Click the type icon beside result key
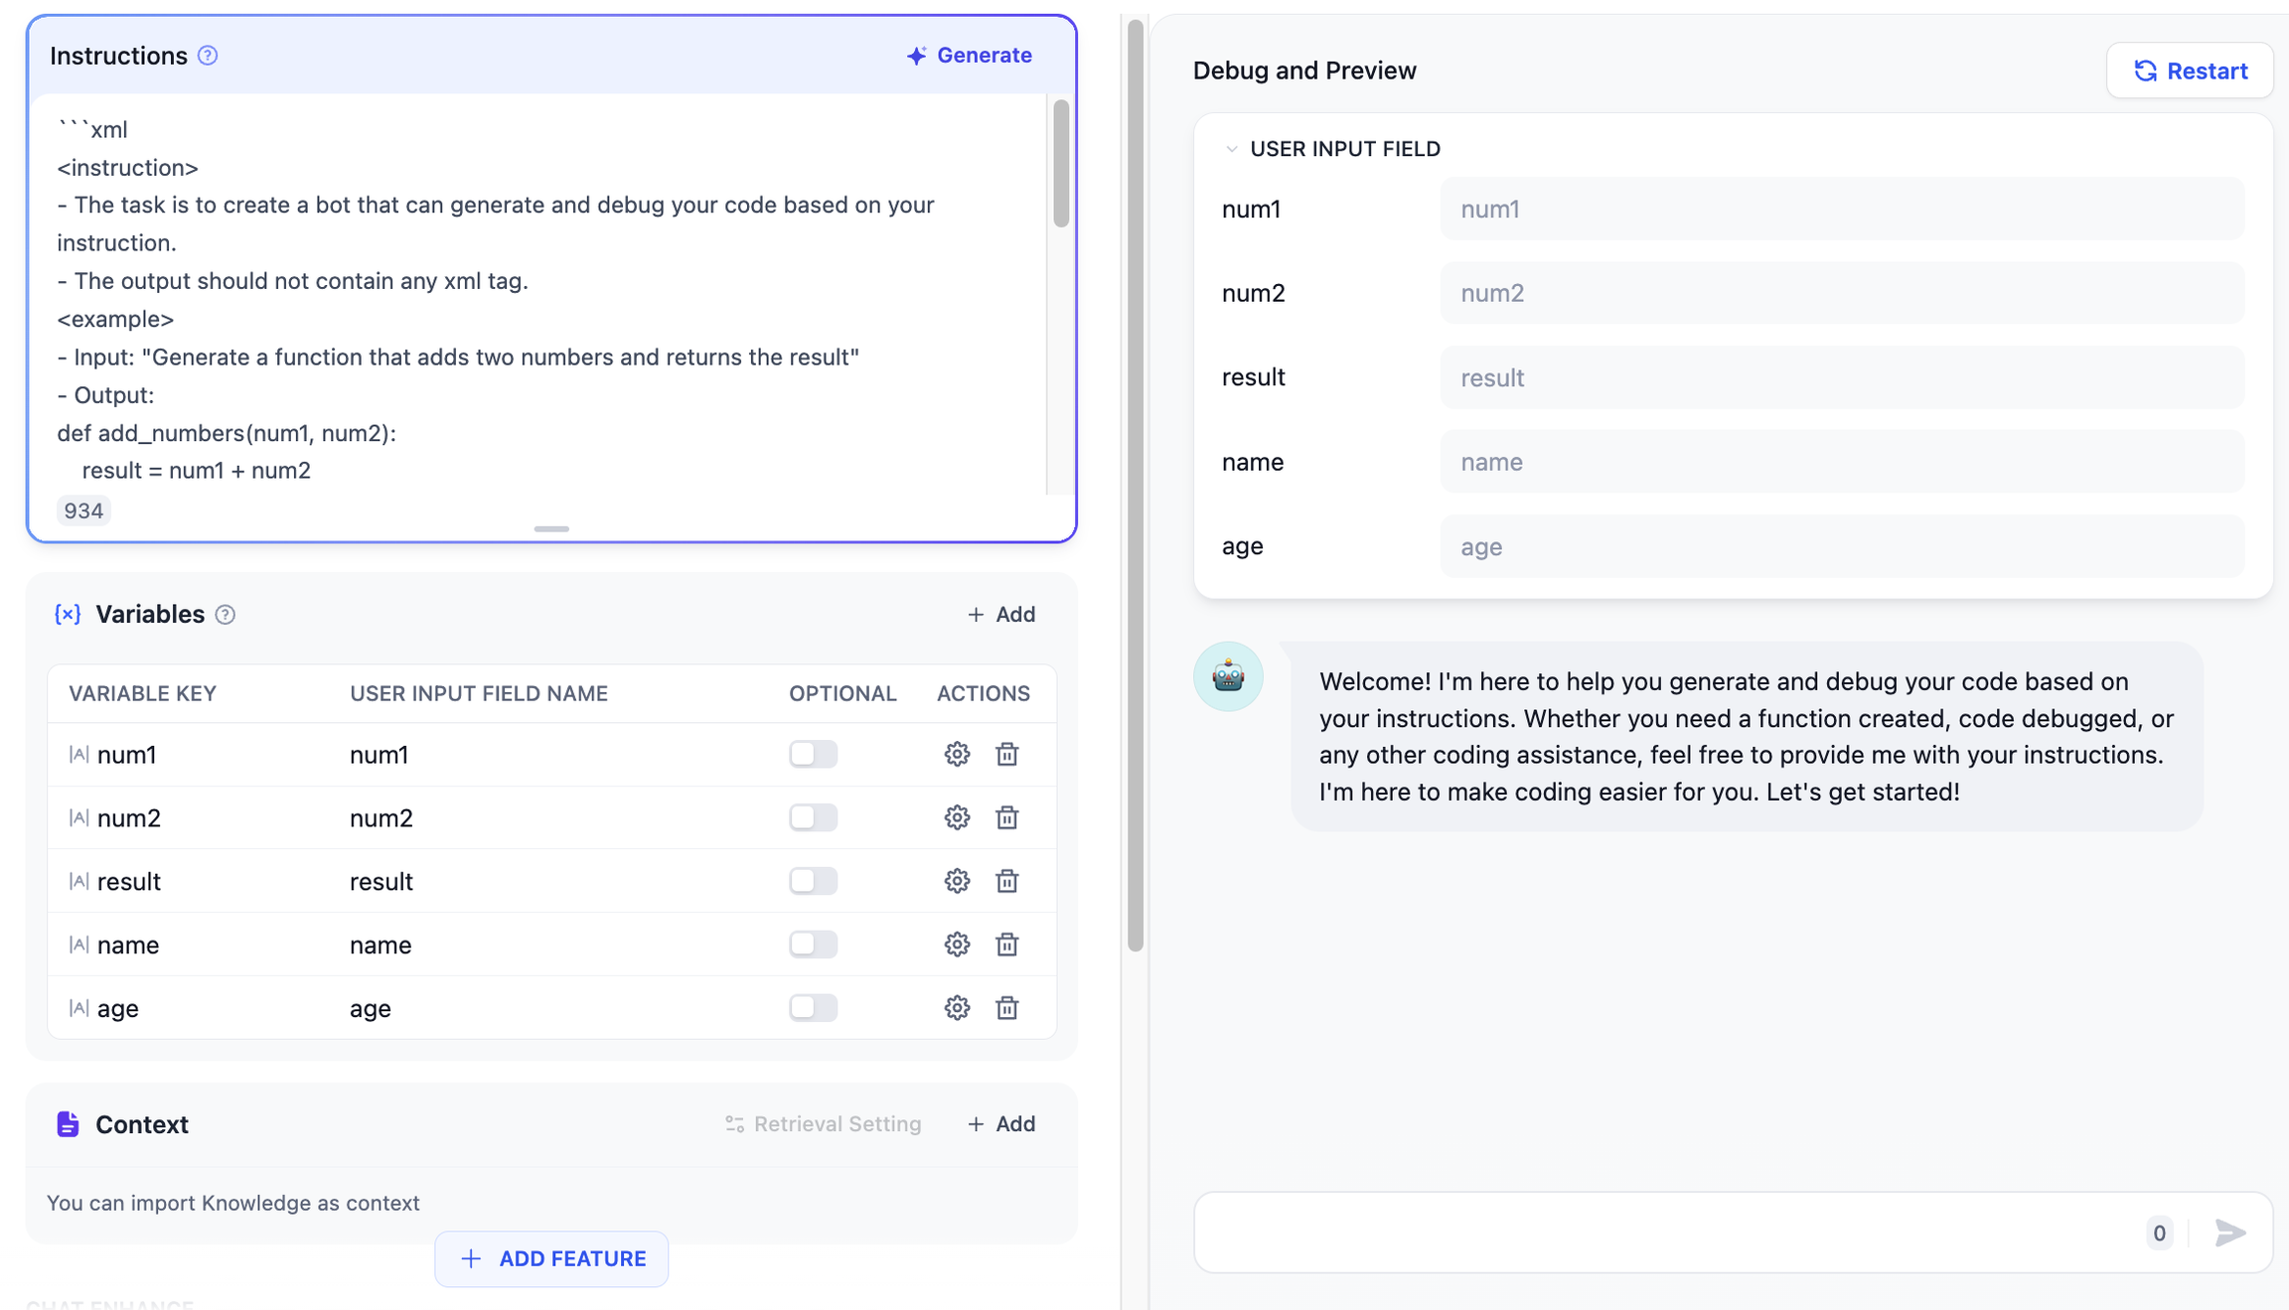The height and width of the screenshot is (1310, 2289). 78,881
